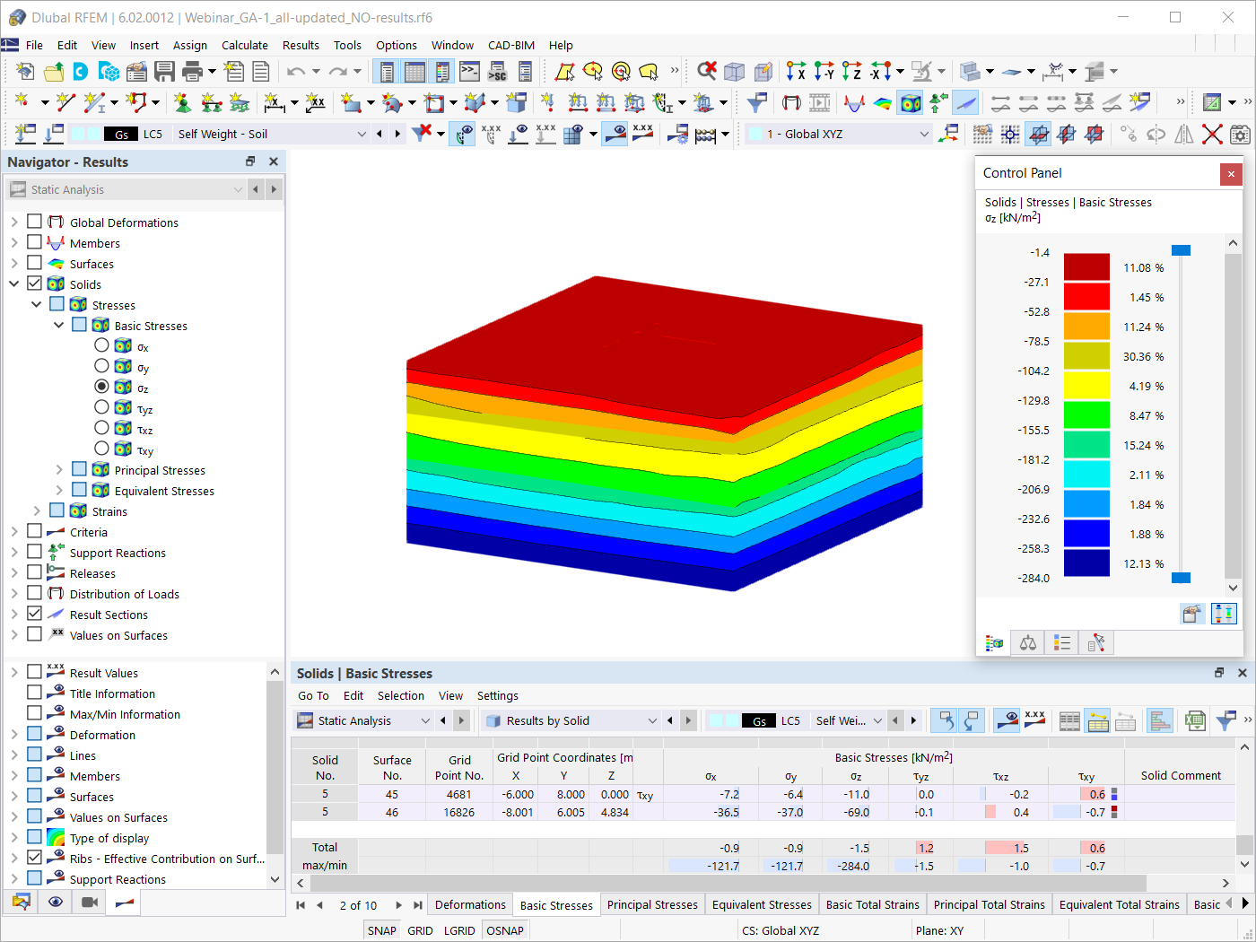Select the τyz stress radio button
1256x942 pixels.
pos(101,407)
